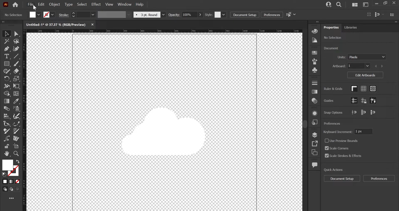Select the Direct Selection tool
This screenshot has width=399, height=211.
16,34
